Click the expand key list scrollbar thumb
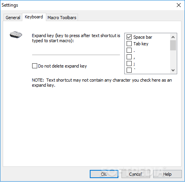 click(173, 45)
